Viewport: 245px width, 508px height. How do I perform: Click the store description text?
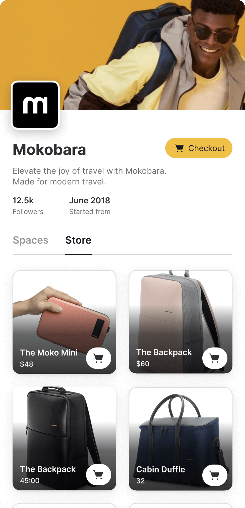tap(90, 176)
